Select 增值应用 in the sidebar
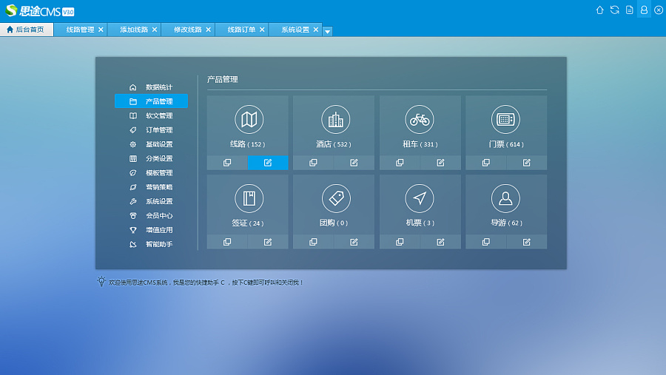The image size is (666, 375). (x=151, y=230)
